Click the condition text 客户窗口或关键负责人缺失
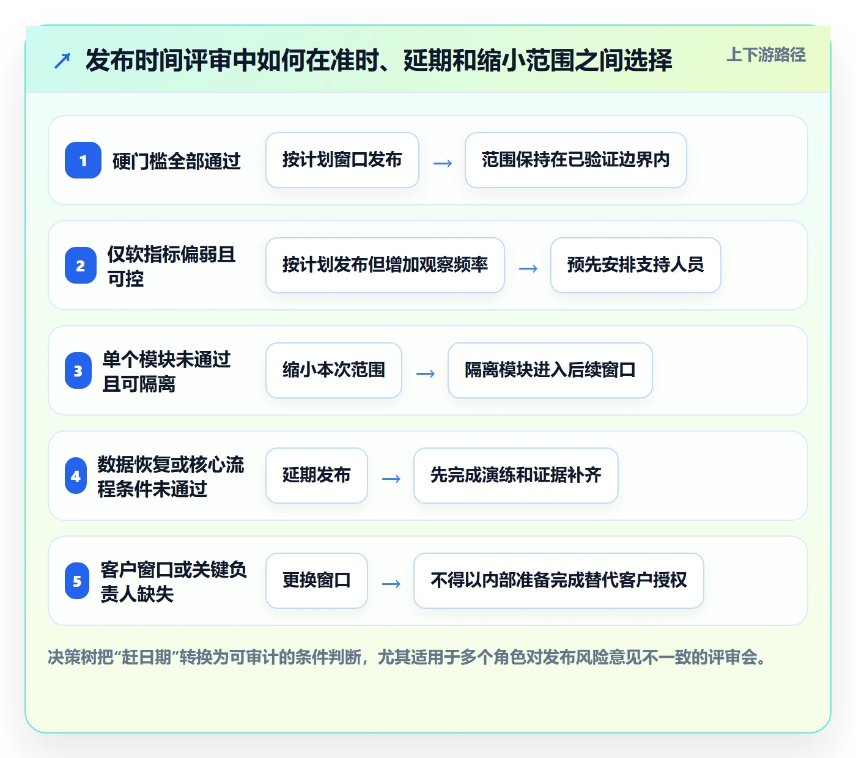The height and width of the screenshot is (758, 856). tap(174, 581)
